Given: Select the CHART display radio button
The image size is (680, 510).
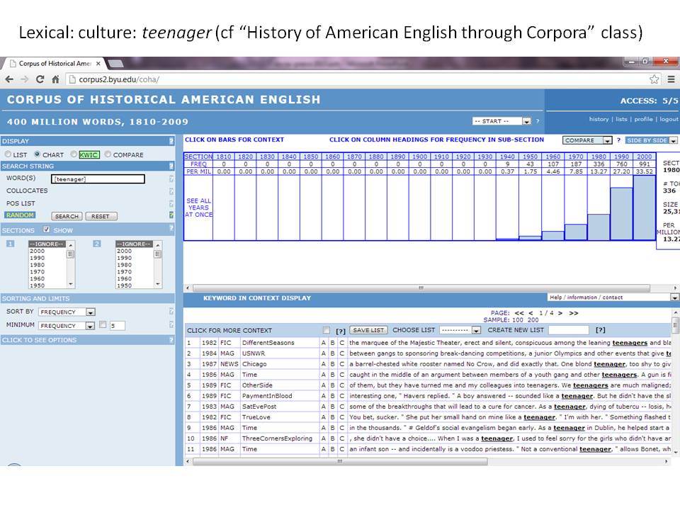Looking at the screenshot, I should click(38, 154).
